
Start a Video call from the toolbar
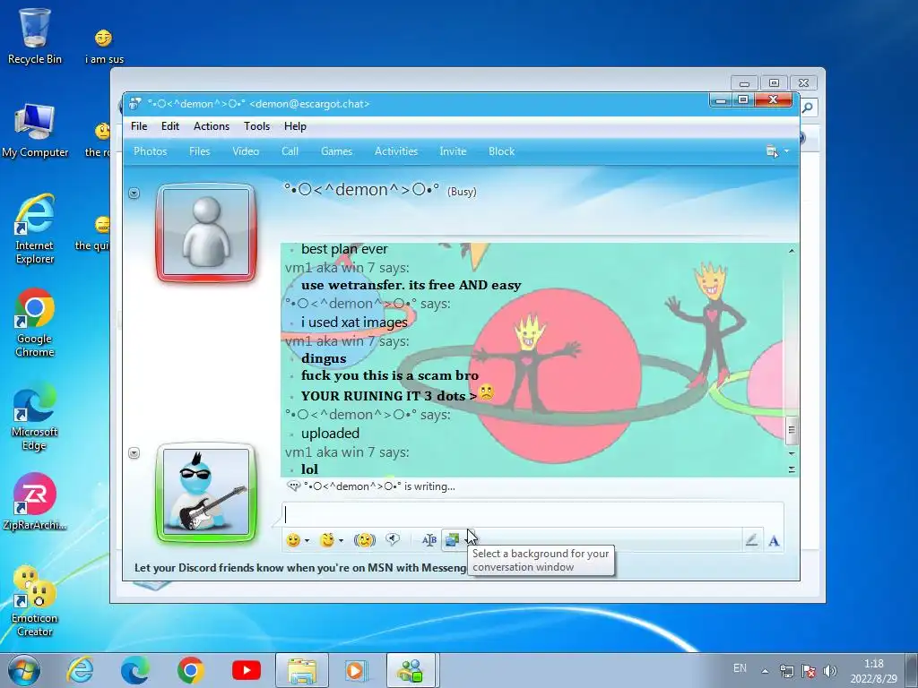pyautogui.click(x=246, y=151)
